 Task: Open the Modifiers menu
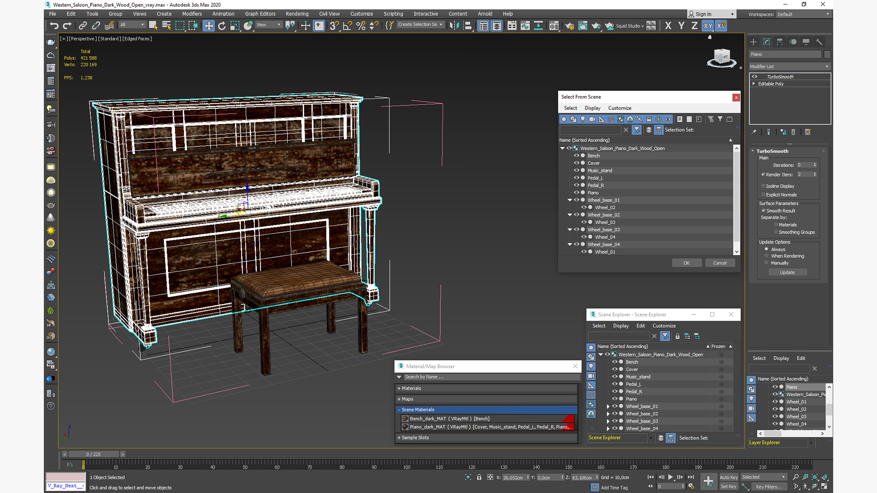click(192, 14)
